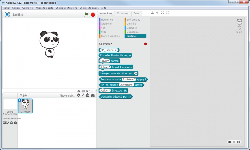
Task: Take new sprite photo with camera
Action: tap(93, 95)
